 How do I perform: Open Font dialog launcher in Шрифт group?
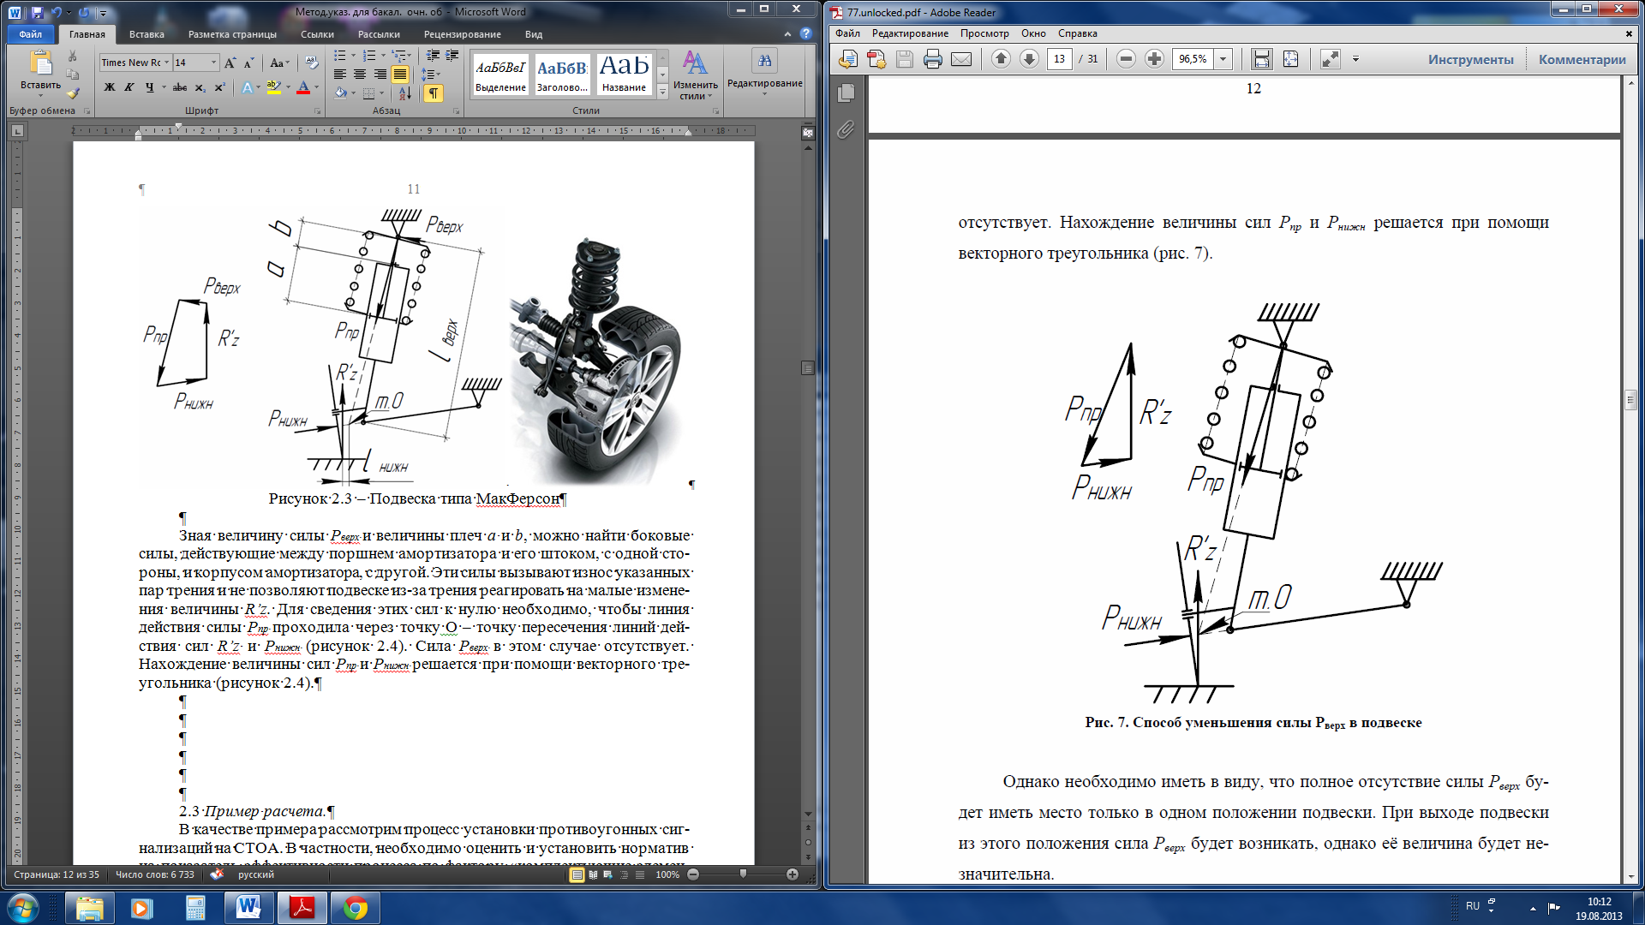(318, 111)
